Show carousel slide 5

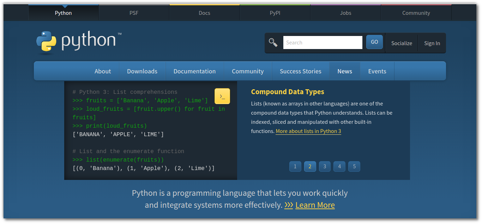(354, 167)
